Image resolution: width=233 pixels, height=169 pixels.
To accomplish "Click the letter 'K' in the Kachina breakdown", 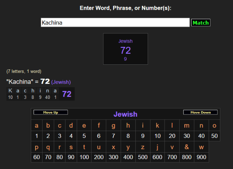I will coord(10,90).
